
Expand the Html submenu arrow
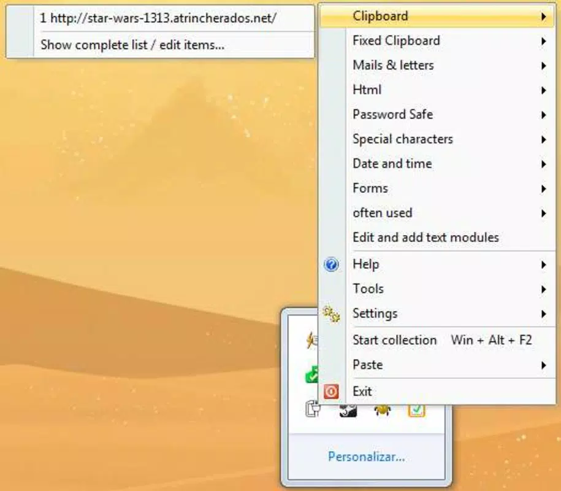pyautogui.click(x=543, y=90)
